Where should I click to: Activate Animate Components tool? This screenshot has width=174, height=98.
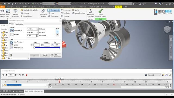pyautogui.click(x=54, y=10)
